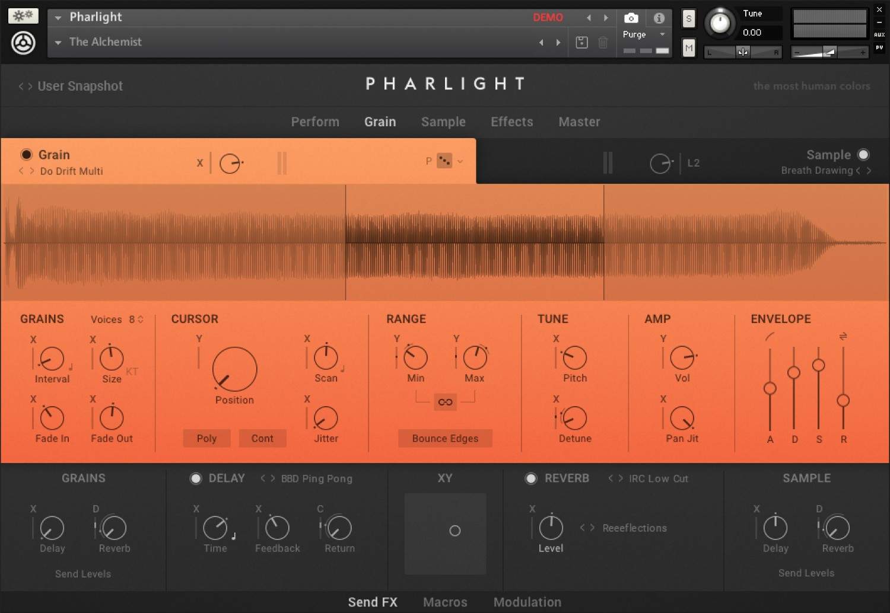
Task: Mute the instrument with the M button
Action: 688,48
